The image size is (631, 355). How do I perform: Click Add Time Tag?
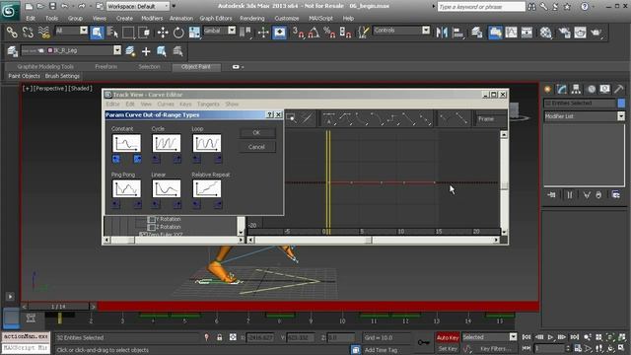(x=381, y=350)
